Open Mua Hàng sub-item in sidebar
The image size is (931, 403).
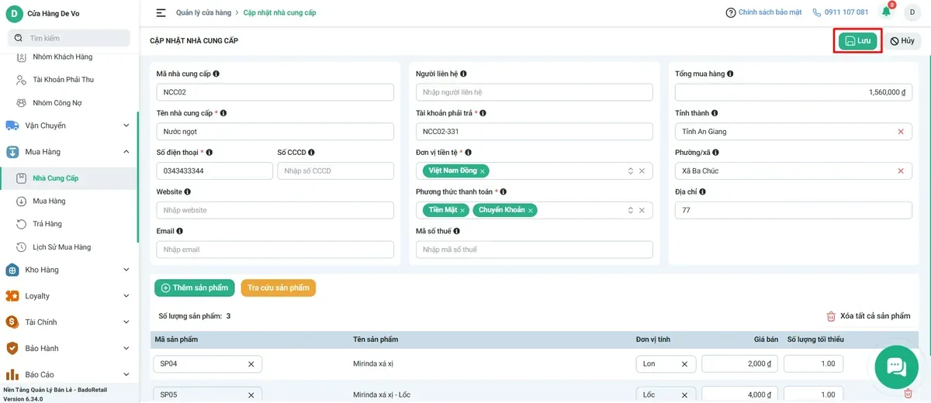(49, 201)
